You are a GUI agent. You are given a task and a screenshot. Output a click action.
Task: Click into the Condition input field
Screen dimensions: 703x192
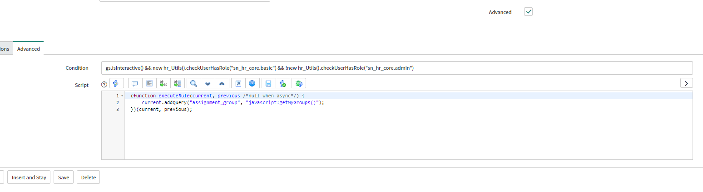point(397,68)
